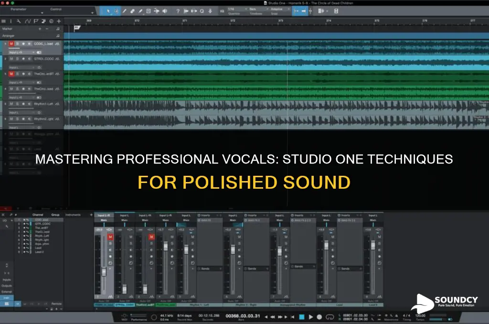
Task: Open the track list icon
Action: pyautogui.click(x=3, y=21)
